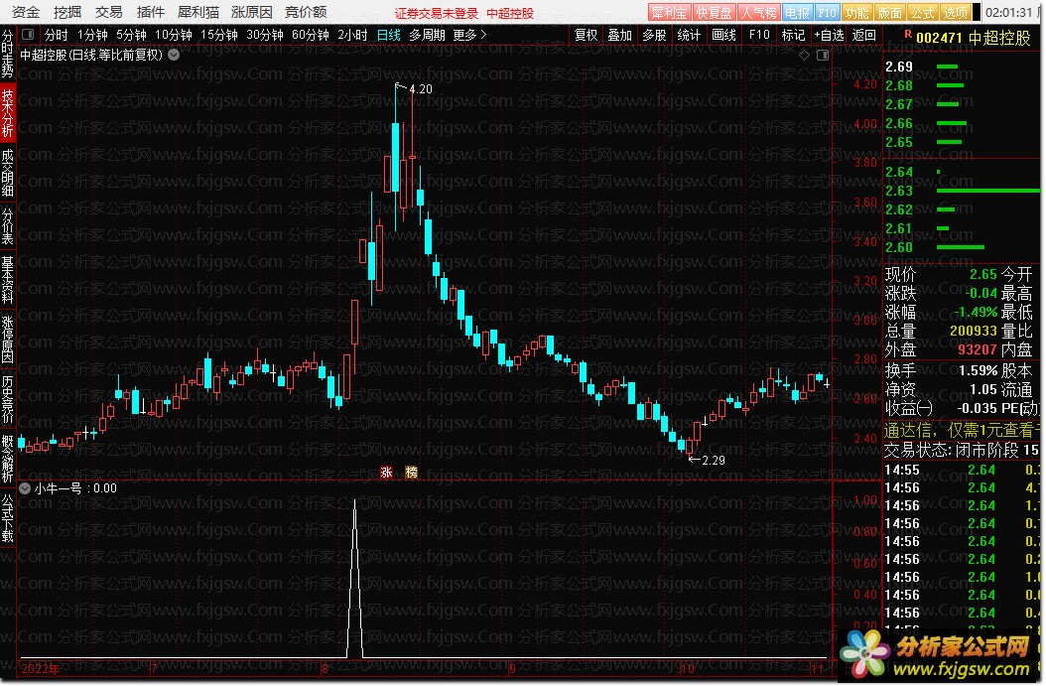
Task: Click the 4.20 high price label
Action: [420, 88]
